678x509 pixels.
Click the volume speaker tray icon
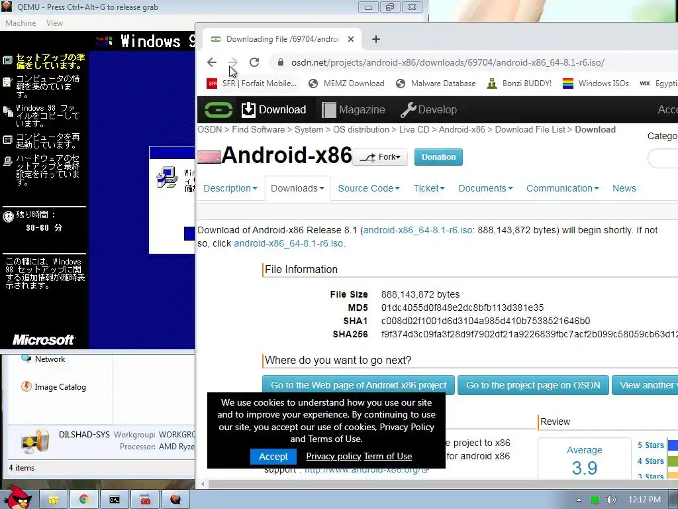click(x=610, y=500)
